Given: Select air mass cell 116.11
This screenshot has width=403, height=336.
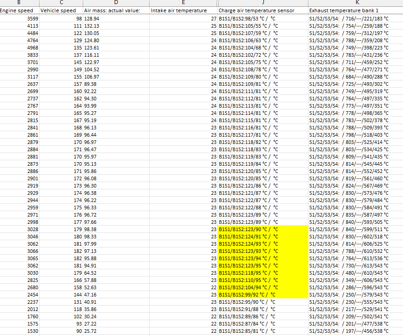Looking at the screenshot, I should click(116, 55).
